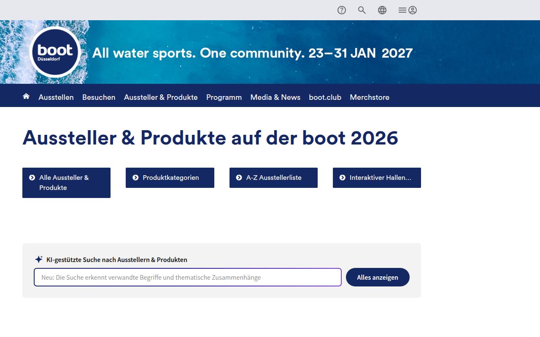
Task: Open the account menu icon
Action: tap(408, 10)
